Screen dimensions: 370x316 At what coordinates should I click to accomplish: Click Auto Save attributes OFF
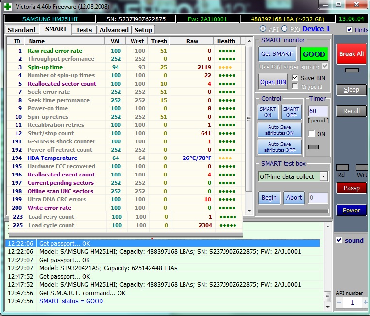pos(279,147)
